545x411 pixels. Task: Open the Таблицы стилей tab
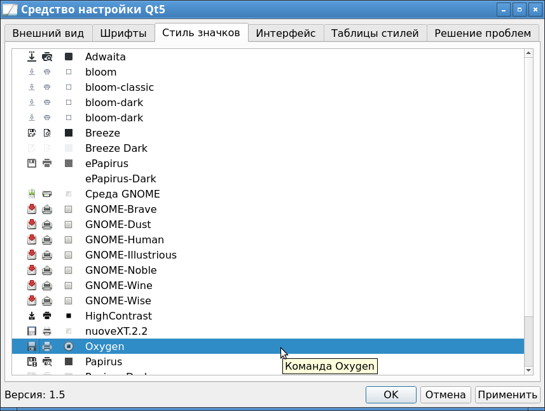(375, 33)
